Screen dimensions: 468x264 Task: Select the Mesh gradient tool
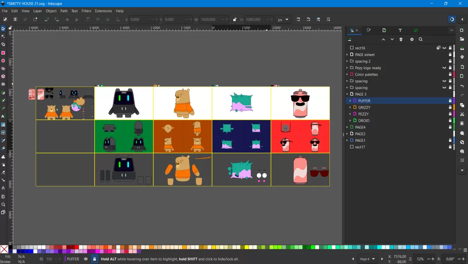pos(3,133)
